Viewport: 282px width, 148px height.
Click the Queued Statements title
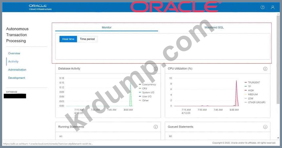[180, 127]
